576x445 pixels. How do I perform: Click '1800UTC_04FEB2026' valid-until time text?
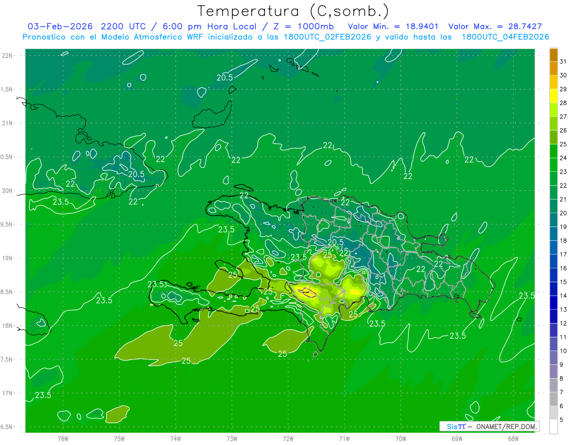(505, 37)
